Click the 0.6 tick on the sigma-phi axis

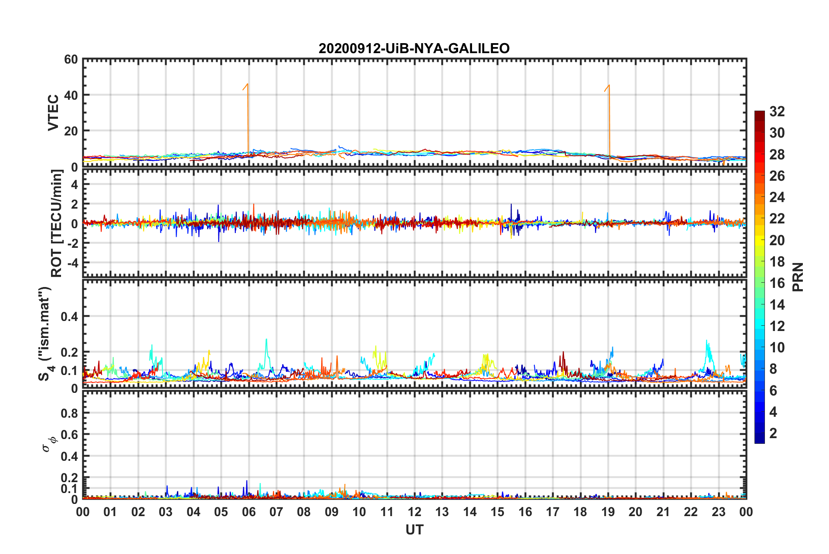coord(69,435)
